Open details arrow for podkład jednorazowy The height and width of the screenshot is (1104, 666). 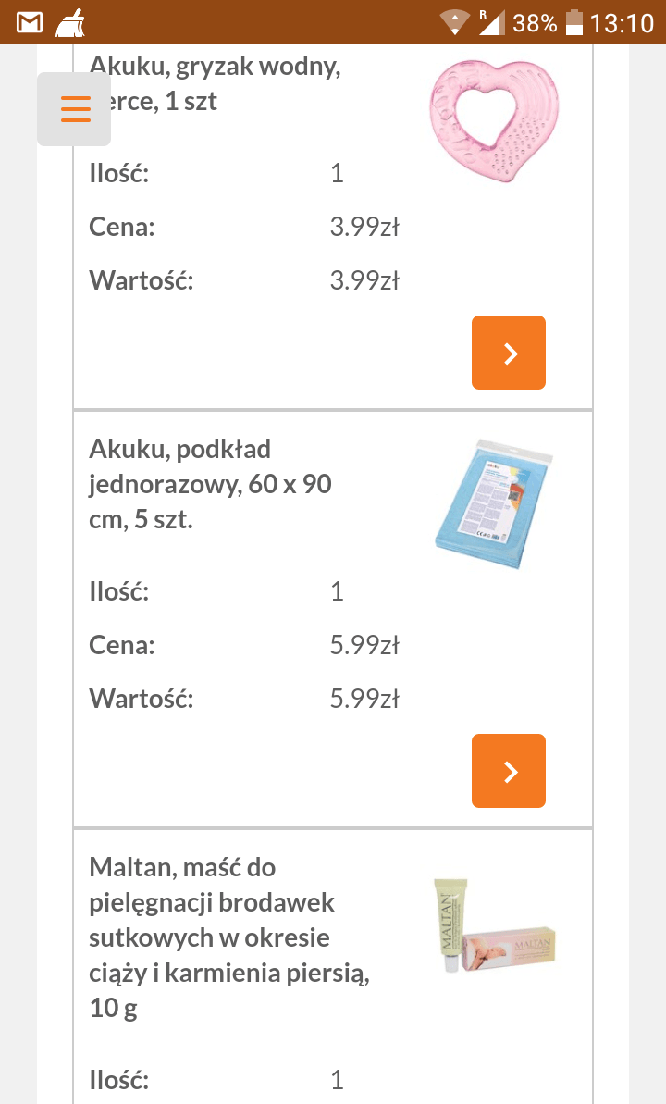pos(509,771)
